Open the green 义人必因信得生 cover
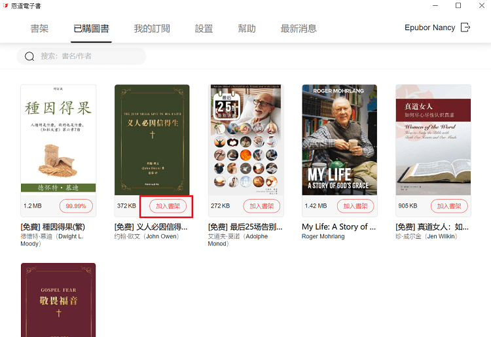Screen dimensions: 491x337 point(152,139)
